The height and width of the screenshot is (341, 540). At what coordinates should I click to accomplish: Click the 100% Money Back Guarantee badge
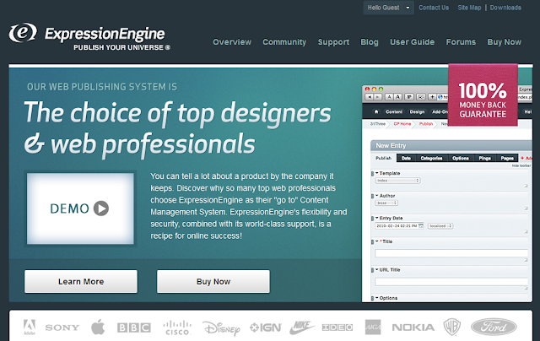(483, 95)
